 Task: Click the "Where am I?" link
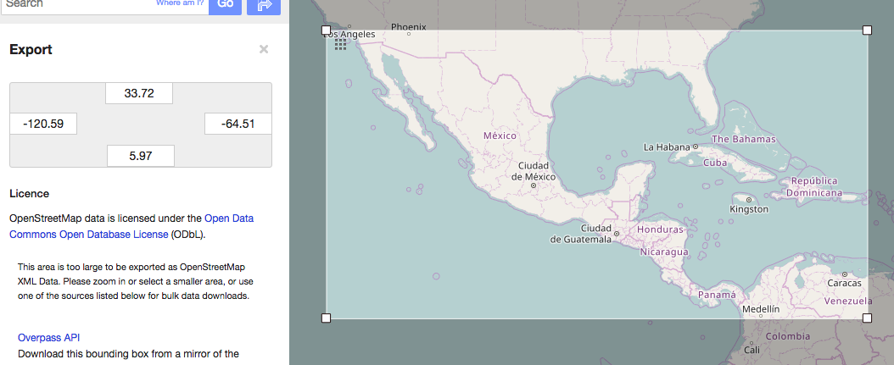point(180,3)
